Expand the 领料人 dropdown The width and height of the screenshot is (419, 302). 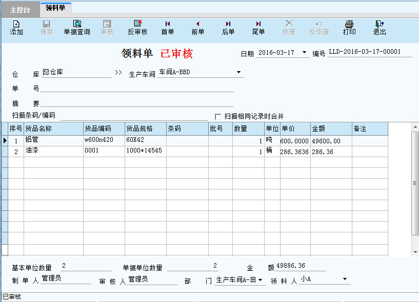pyautogui.click(x=345, y=279)
